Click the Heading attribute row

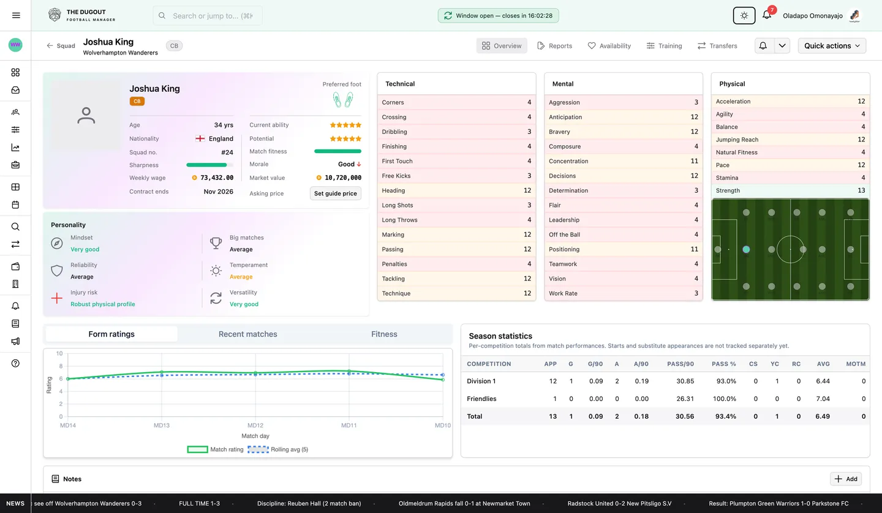click(x=456, y=190)
